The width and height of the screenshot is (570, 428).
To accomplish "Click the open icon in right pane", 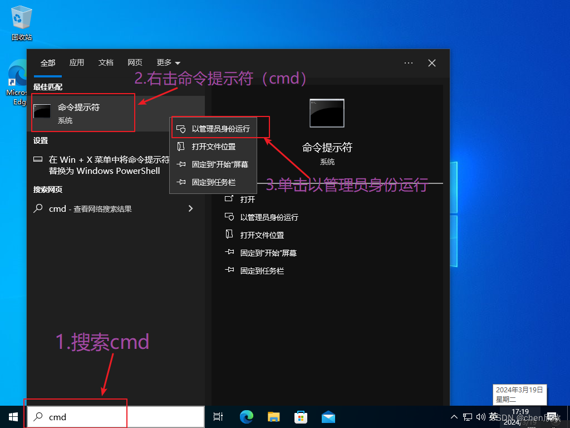I will [229, 198].
